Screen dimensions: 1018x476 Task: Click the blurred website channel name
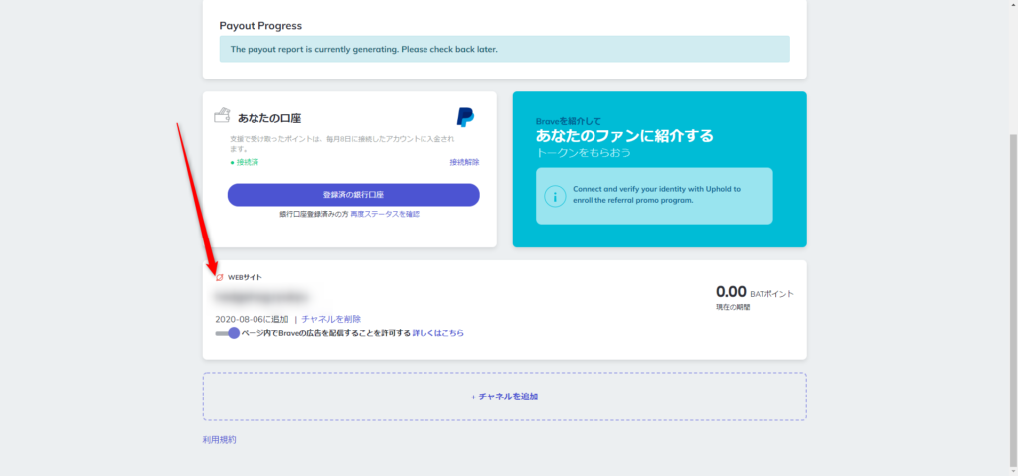point(261,297)
